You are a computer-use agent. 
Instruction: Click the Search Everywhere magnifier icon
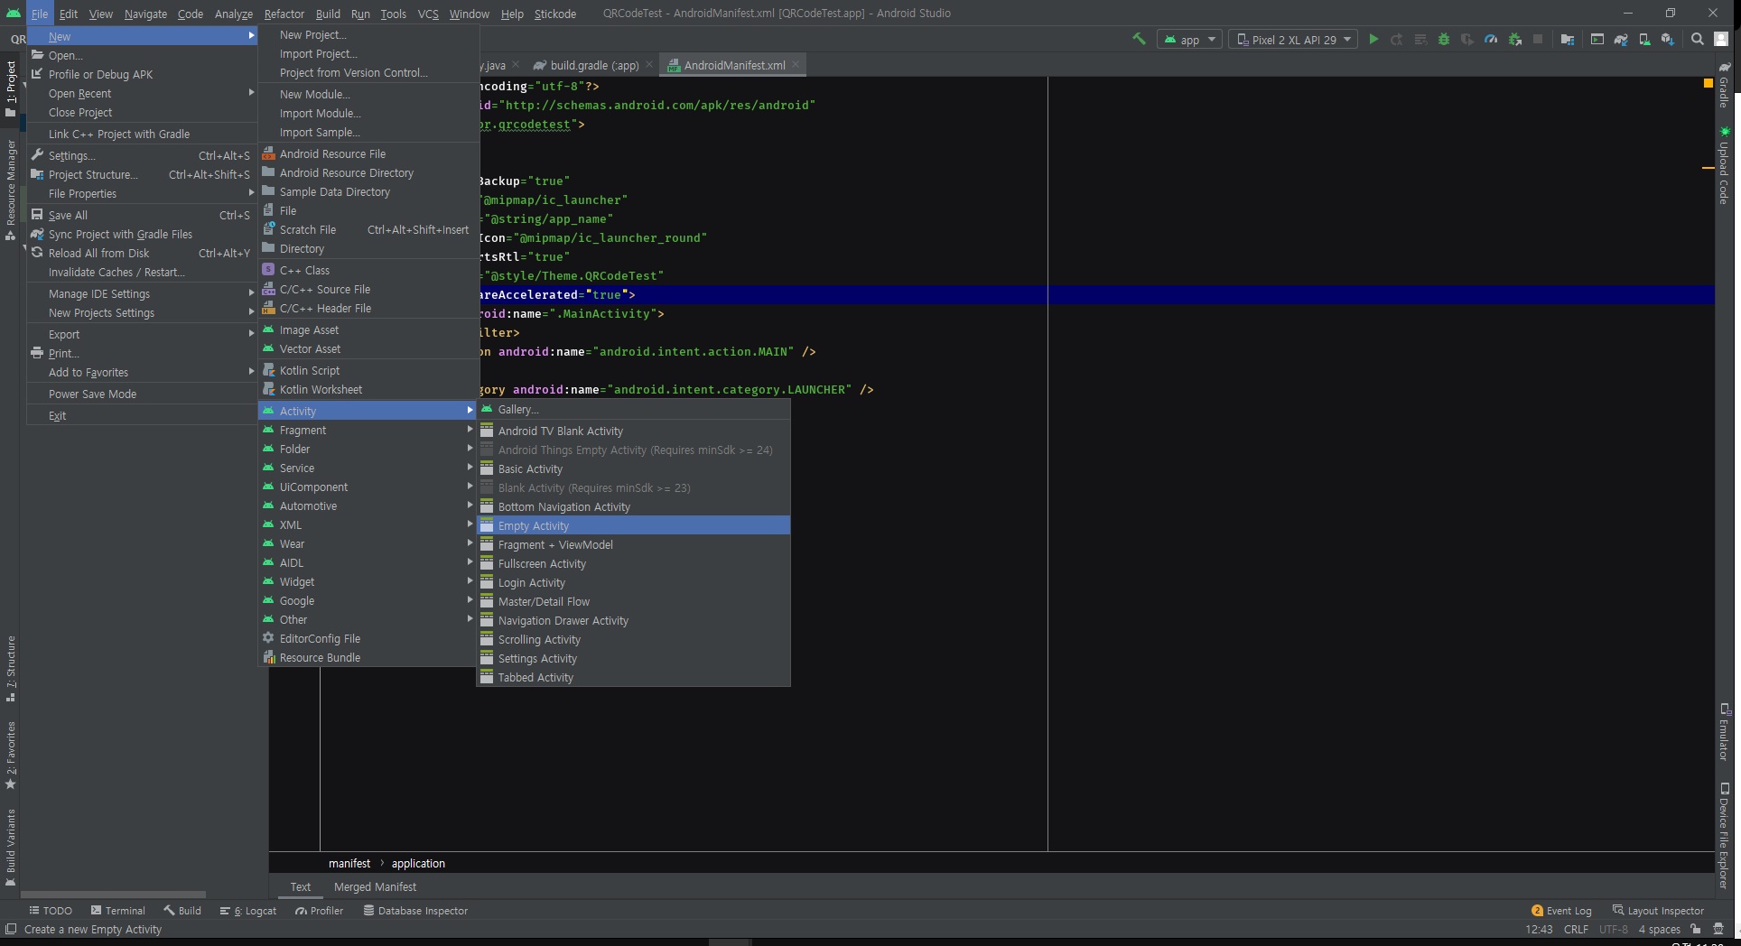click(1698, 39)
